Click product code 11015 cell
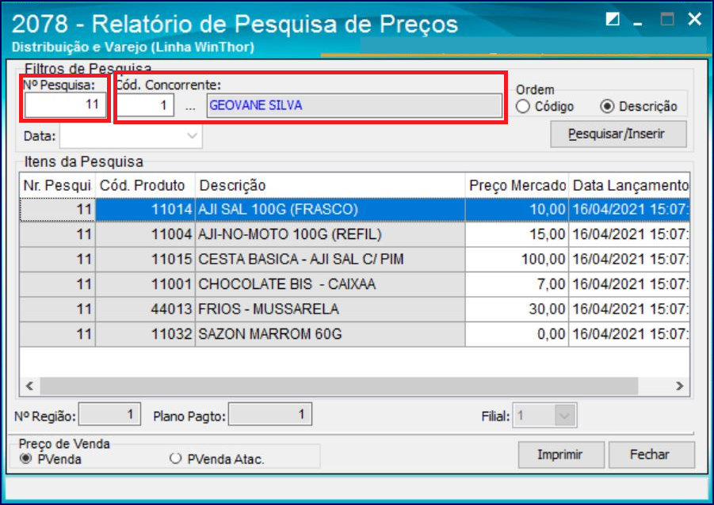The image size is (714, 505). [x=145, y=260]
